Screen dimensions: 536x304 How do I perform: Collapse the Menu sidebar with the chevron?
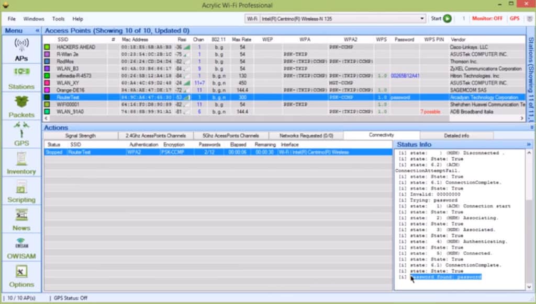37,31
